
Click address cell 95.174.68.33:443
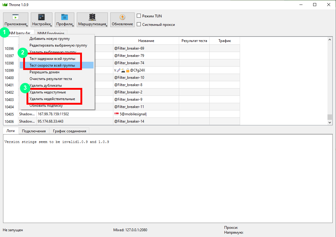pos(75,121)
